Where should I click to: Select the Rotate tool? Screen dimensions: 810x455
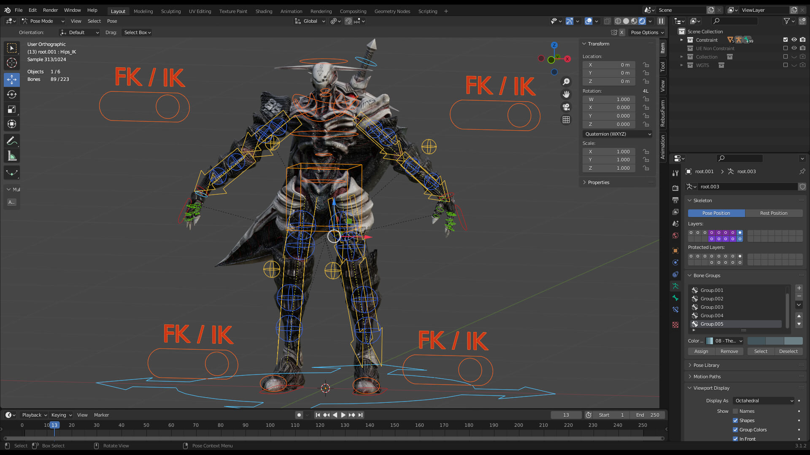tap(12, 94)
